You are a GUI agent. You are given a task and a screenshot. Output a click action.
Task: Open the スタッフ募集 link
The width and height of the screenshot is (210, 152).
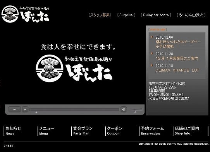(x=100, y=15)
